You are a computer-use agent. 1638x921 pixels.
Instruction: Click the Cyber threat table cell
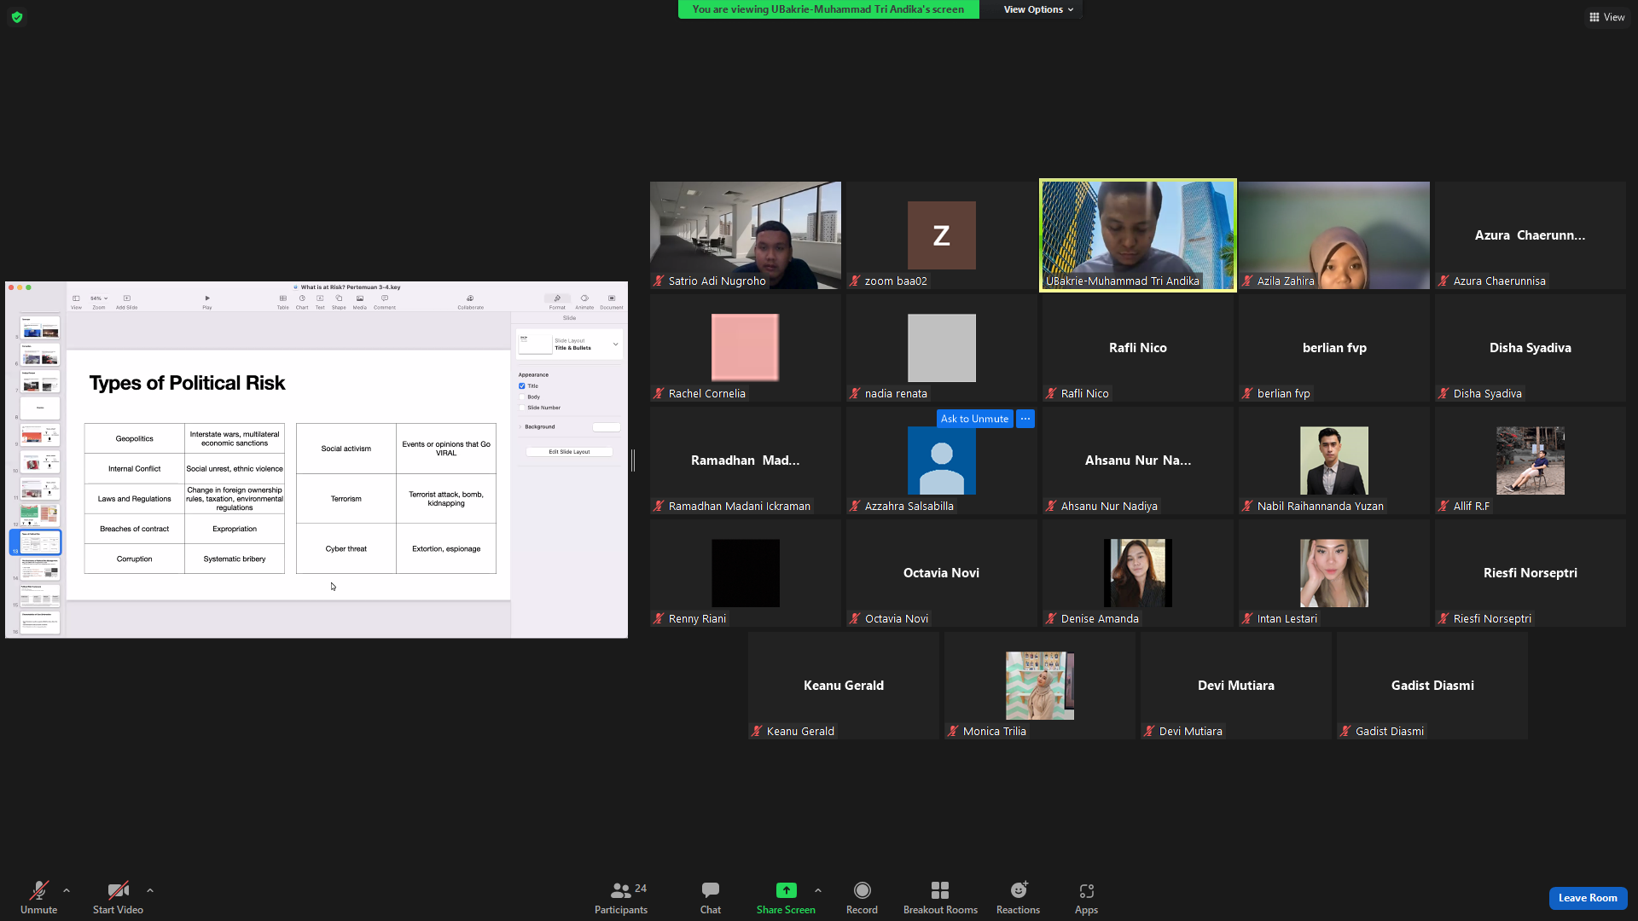tap(346, 549)
